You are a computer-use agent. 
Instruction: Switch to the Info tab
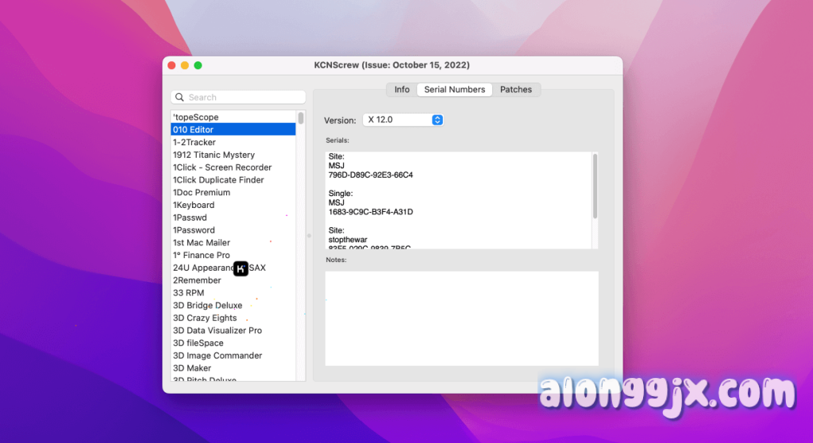(402, 90)
